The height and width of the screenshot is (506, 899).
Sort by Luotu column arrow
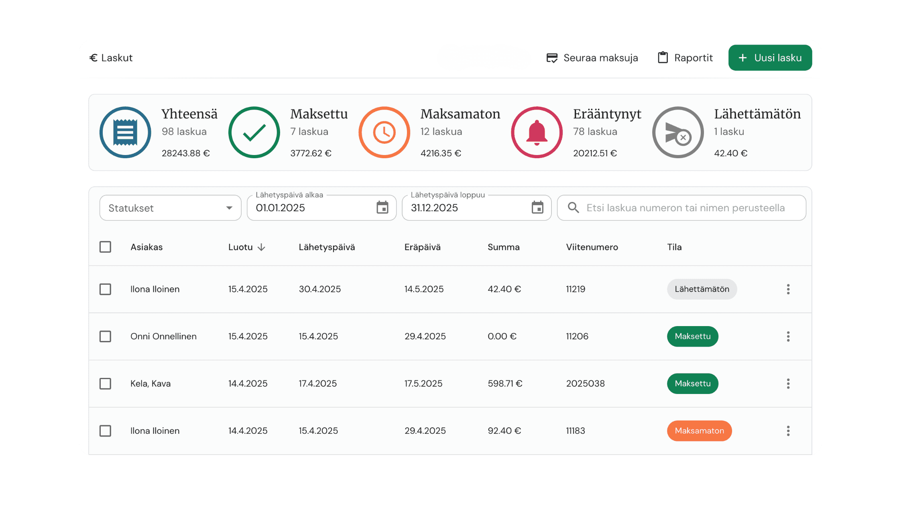261,247
